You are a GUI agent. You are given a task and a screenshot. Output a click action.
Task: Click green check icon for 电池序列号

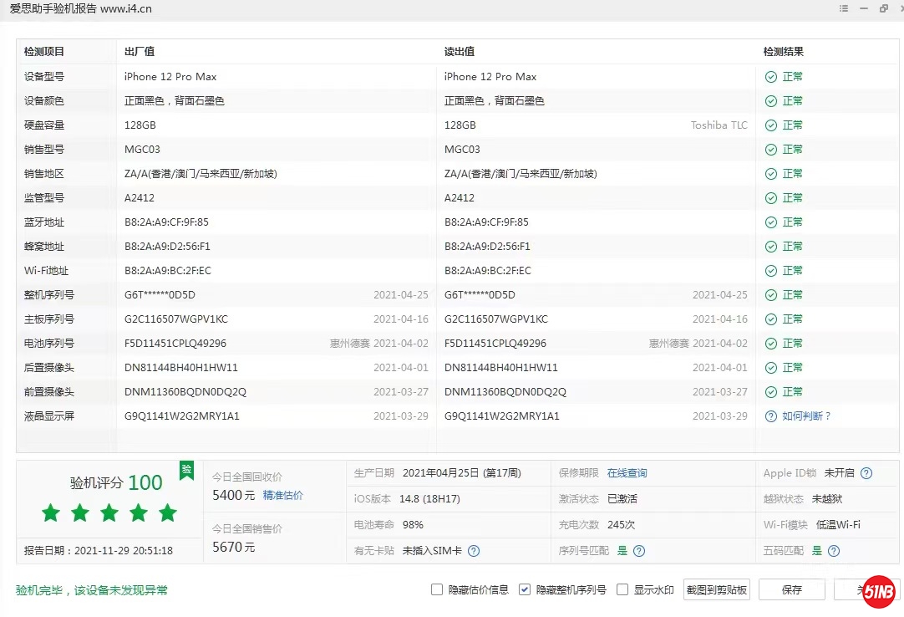click(771, 344)
